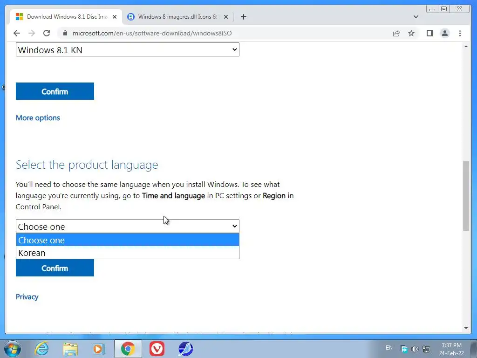Bookmark this page with the star icon
Viewport: 477px width, 358px height.
pyautogui.click(x=411, y=33)
